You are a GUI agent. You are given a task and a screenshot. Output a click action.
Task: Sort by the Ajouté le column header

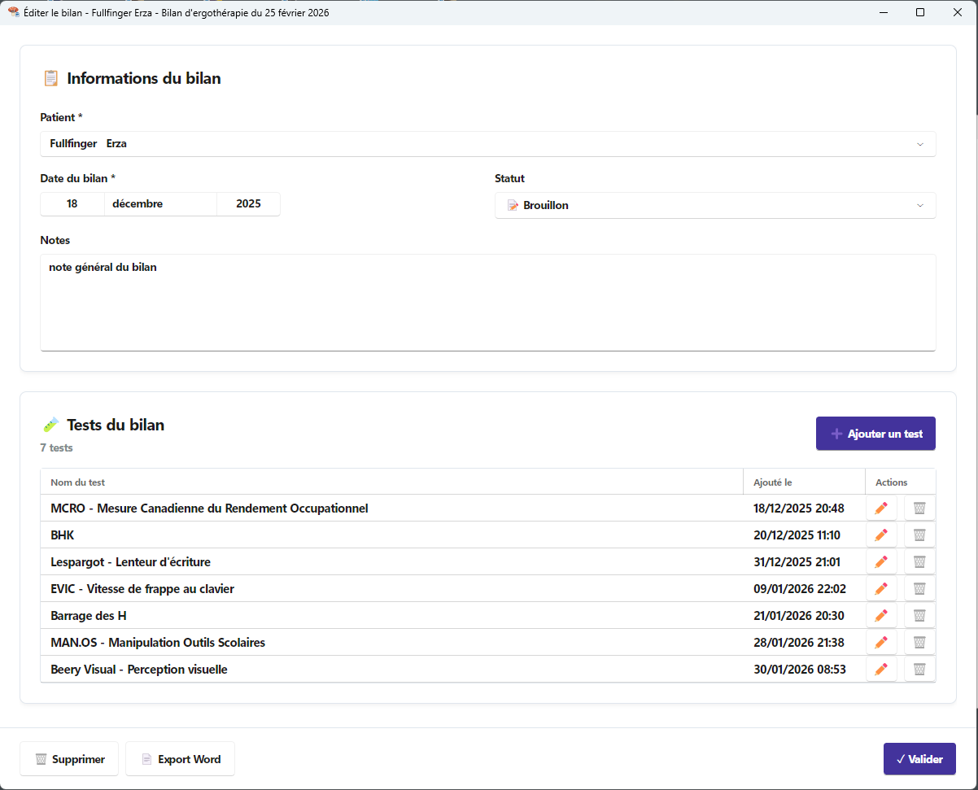804,482
